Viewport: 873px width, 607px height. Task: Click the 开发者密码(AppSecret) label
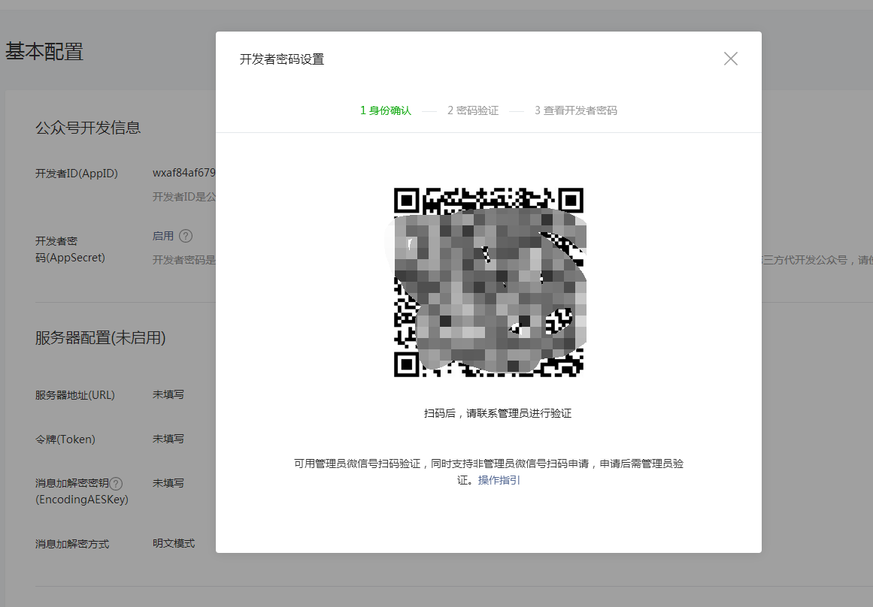coord(70,249)
